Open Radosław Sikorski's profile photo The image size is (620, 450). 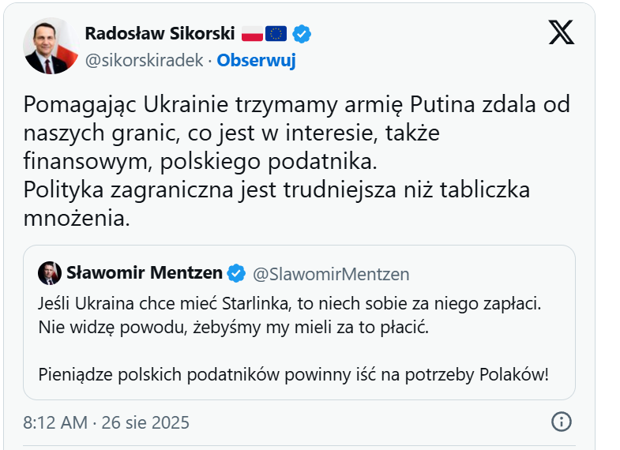pyautogui.click(x=51, y=46)
